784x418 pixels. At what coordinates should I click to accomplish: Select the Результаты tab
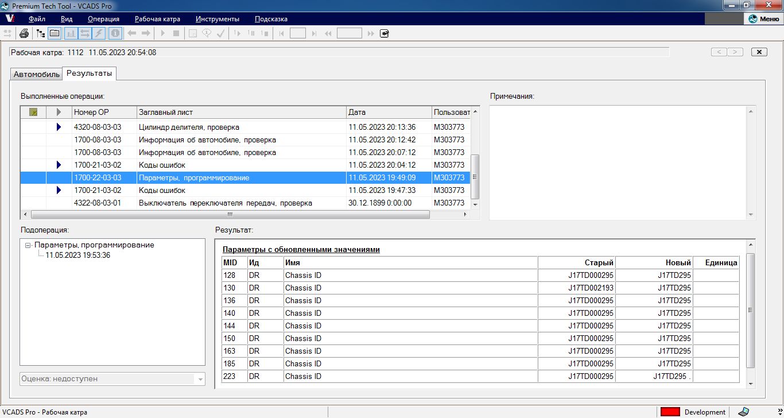[x=89, y=73]
